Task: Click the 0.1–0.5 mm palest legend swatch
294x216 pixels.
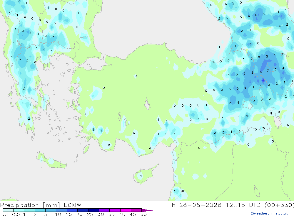Action: (8, 210)
